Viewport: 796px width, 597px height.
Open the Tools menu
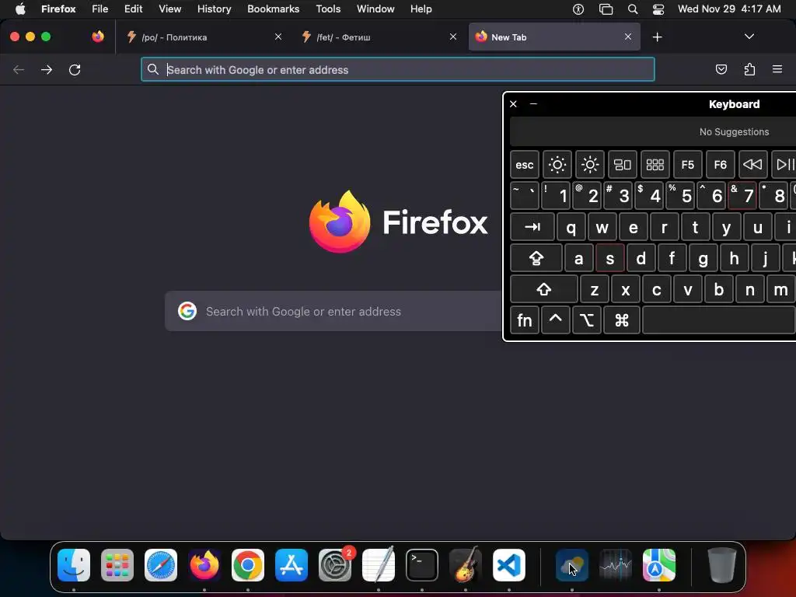point(328,9)
